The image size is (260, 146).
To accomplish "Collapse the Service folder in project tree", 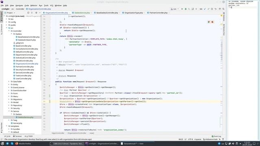I will [x=9, y=111].
